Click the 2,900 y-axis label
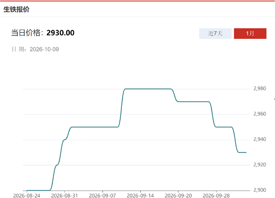This screenshot has width=275, height=198. pyautogui.click(x=260, y=190)
